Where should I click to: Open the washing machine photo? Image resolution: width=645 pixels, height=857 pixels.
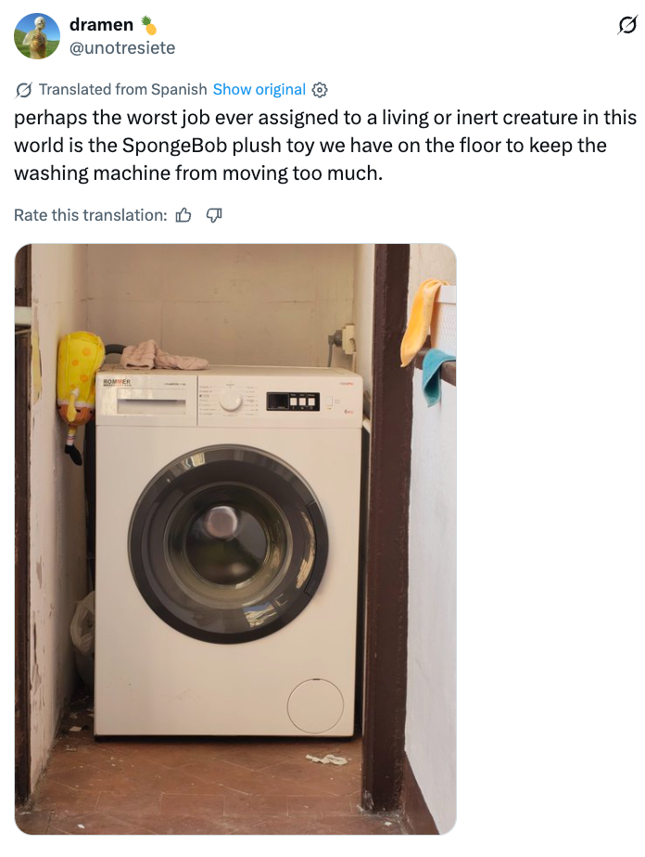[235, 539]
